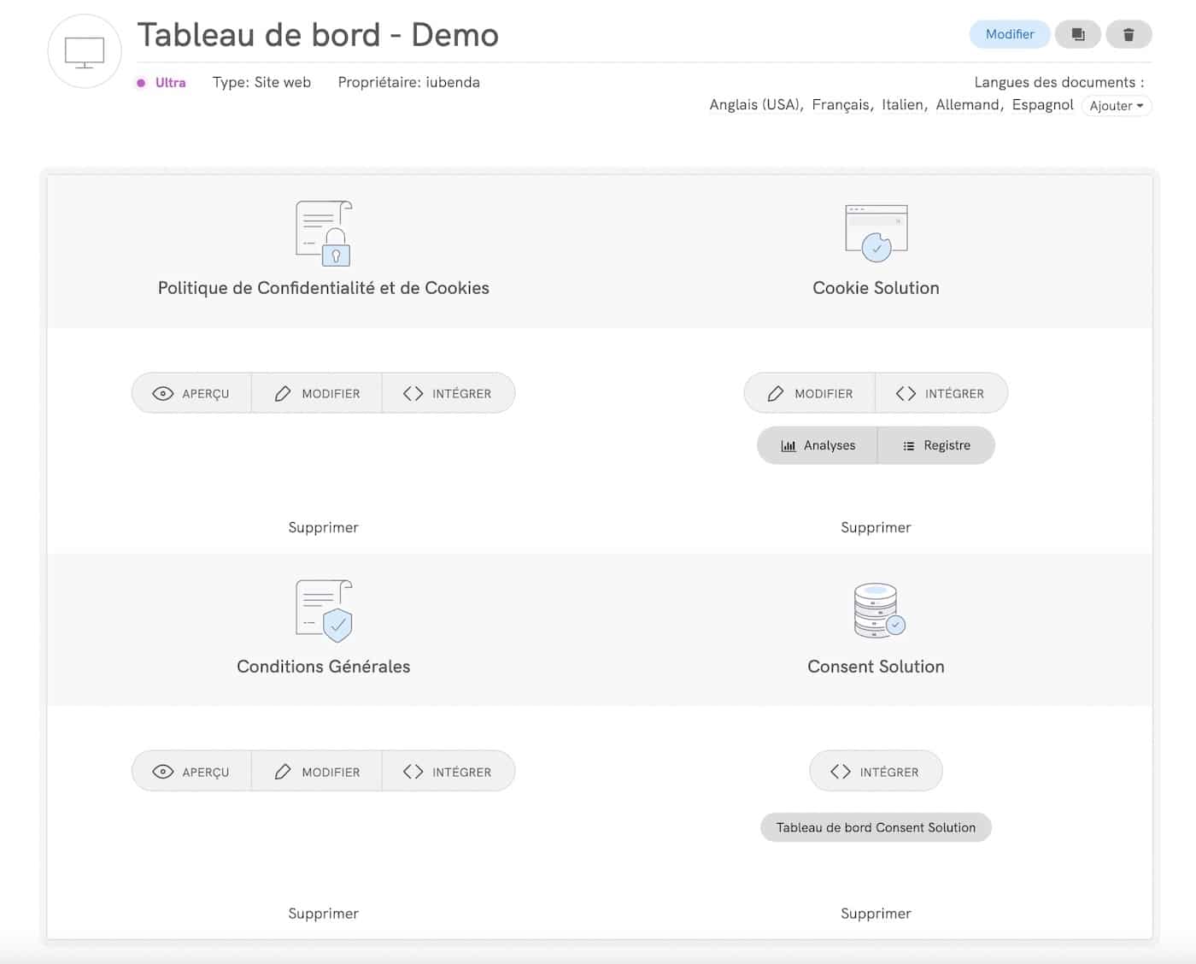Image resolution: width=1196 pixels, height=964 pixels.
Task: Click the Politique de Confidentialité document icon
Action: [x=324, y=233]
